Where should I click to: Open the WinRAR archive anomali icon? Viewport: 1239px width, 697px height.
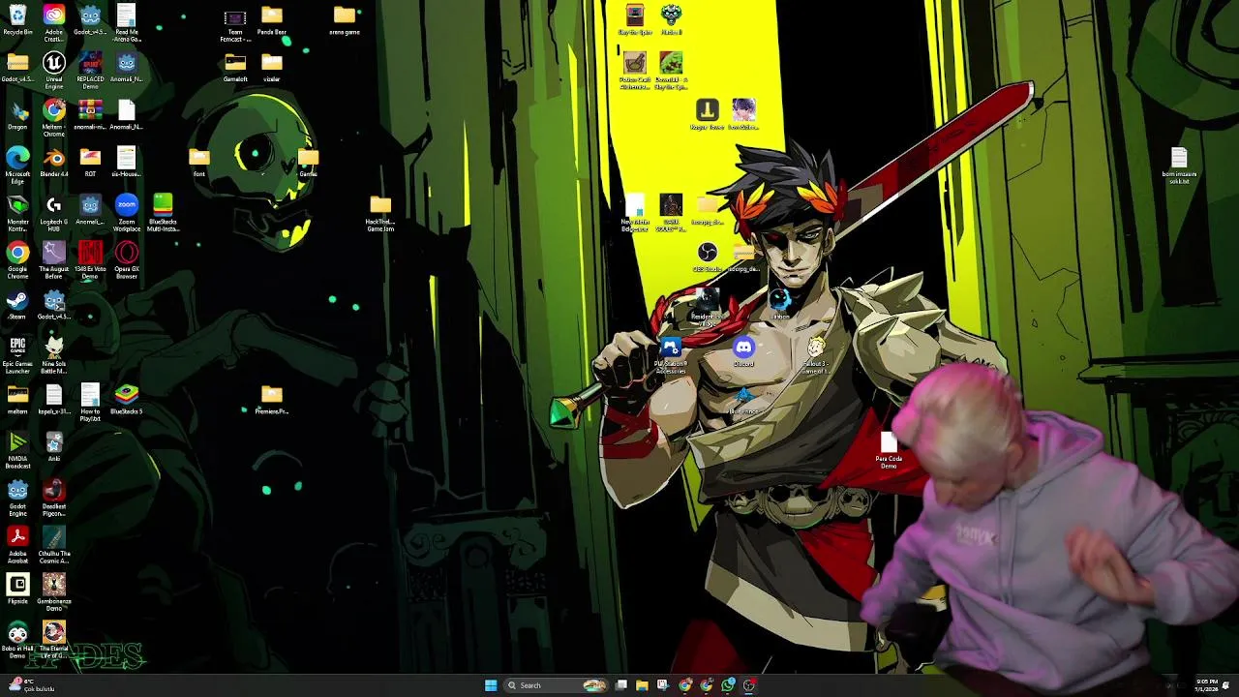tap(90, 115)
